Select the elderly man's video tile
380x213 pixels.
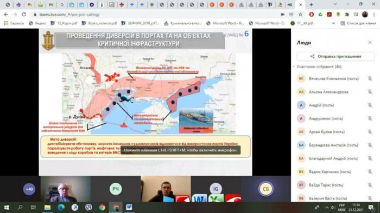(66, 189)
